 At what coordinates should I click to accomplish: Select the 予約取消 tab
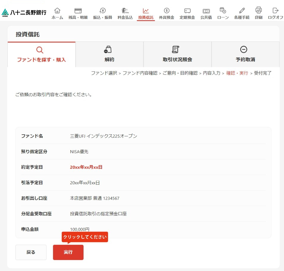245,55
